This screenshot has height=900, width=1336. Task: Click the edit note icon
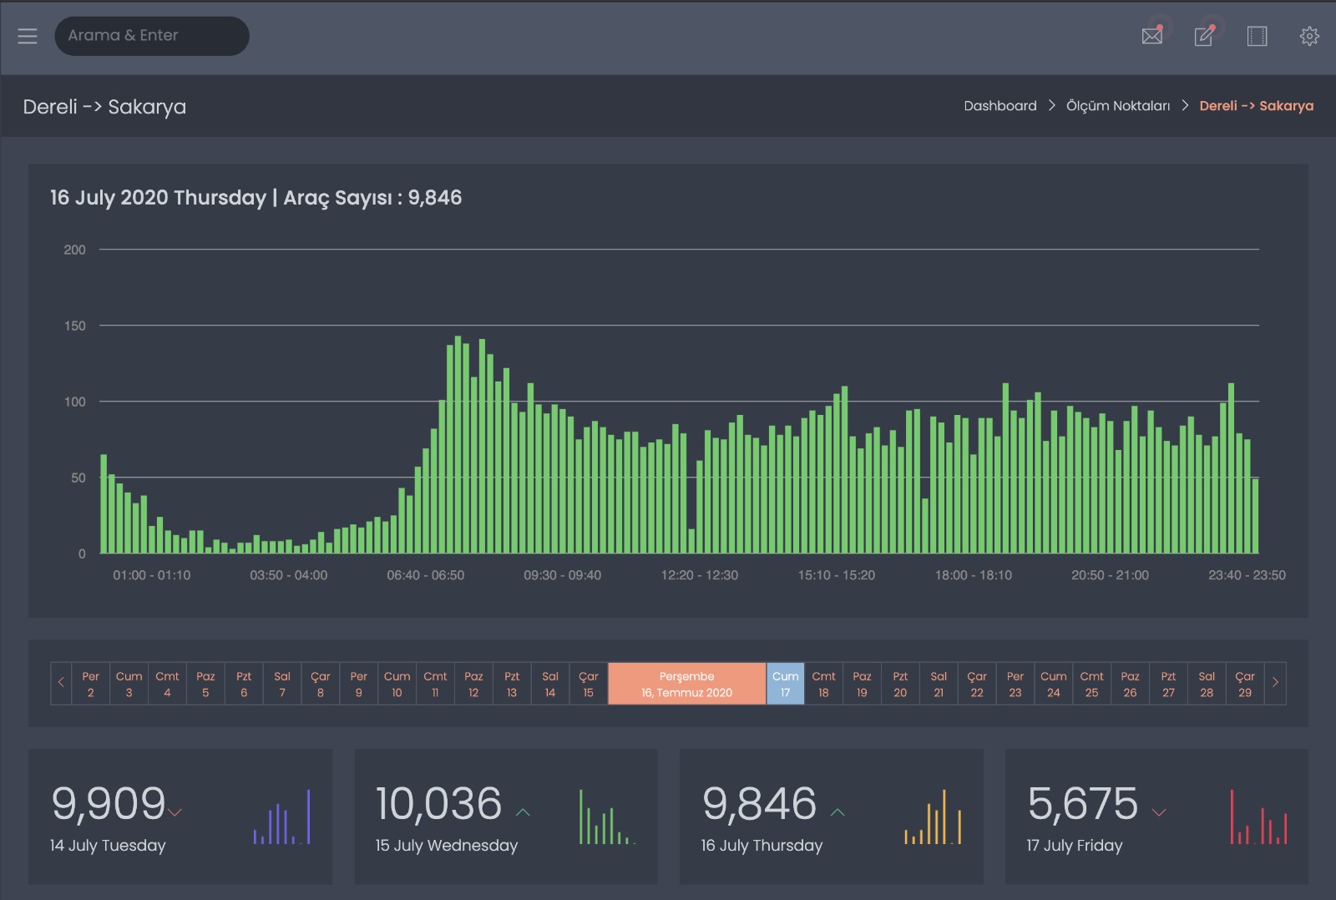(1204, 36)
